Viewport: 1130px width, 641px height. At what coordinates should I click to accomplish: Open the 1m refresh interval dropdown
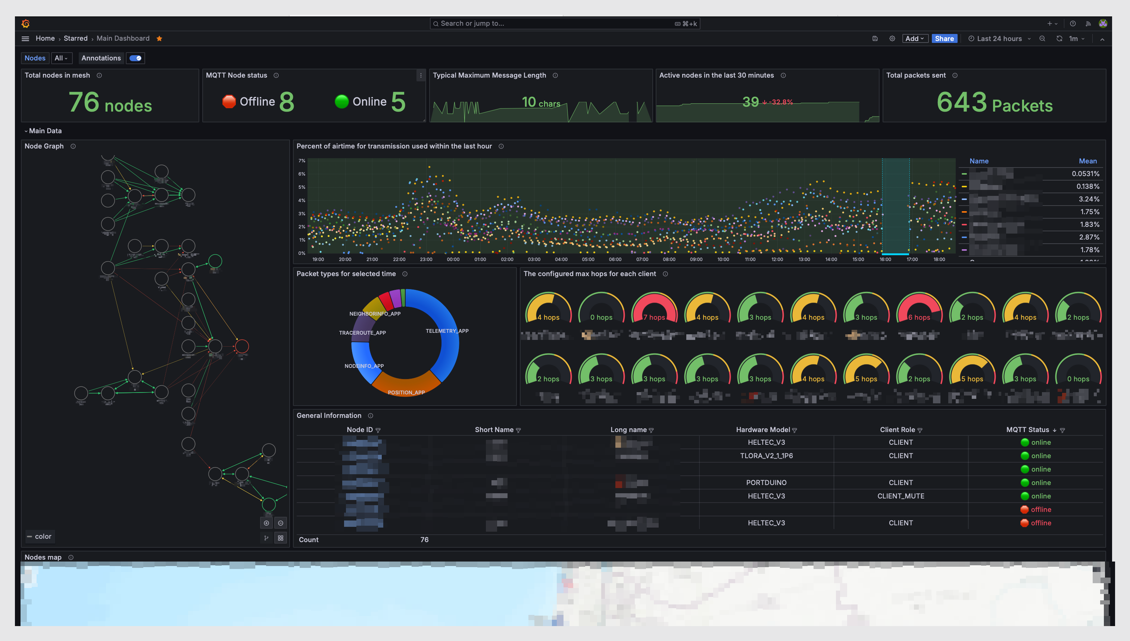pos(1077,39)
